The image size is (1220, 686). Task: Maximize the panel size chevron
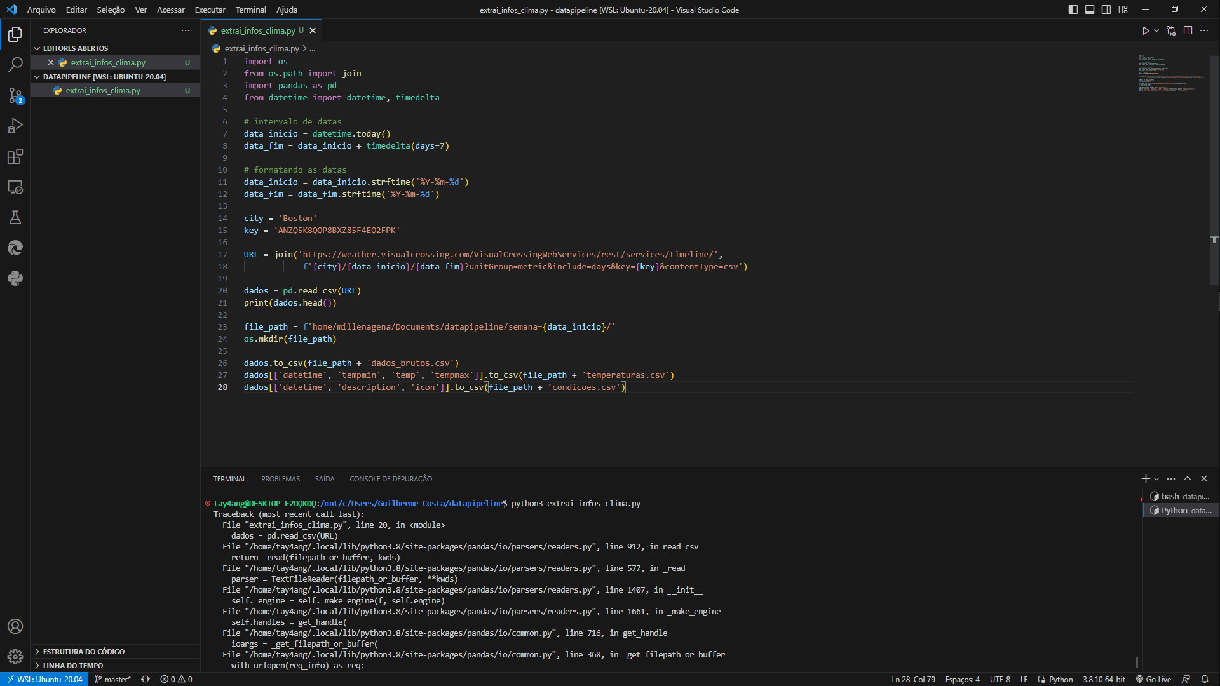tap(1188, 479)
